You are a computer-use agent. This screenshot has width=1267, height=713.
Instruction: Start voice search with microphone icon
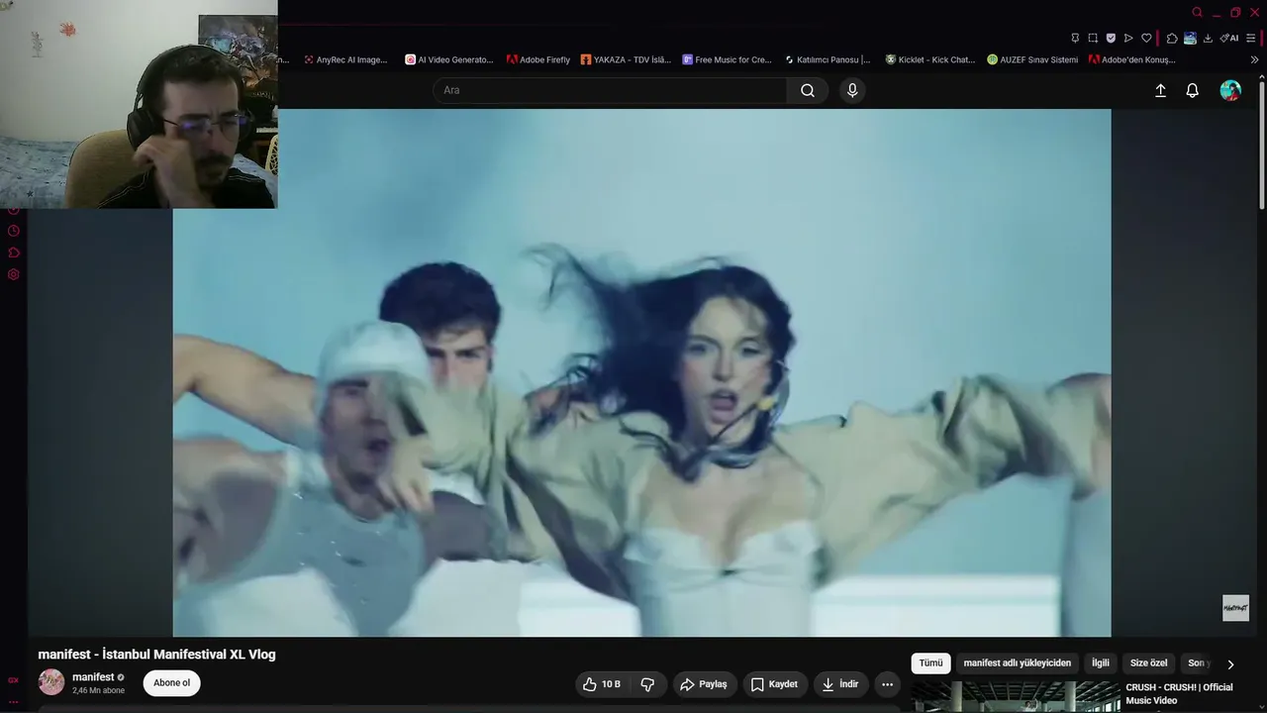tap(852, 90)
